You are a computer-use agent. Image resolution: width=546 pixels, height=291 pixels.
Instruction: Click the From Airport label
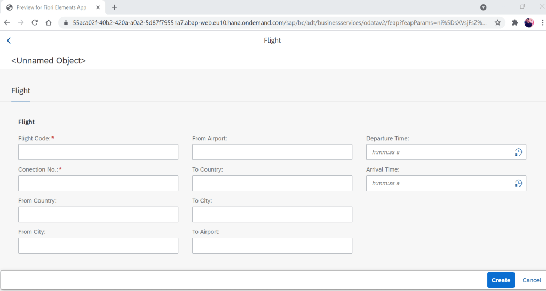pyautogui.click(x=210, y=139)
